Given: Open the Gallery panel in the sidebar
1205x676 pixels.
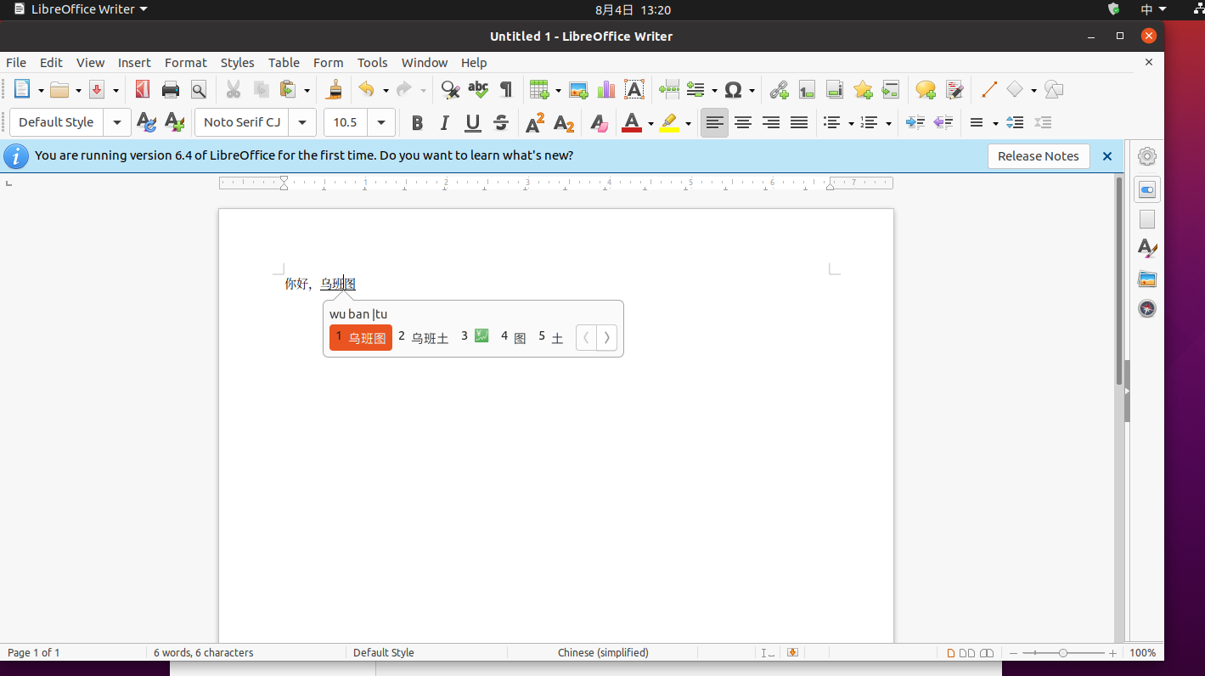Looking at the screenshot, I should 1147,279.
